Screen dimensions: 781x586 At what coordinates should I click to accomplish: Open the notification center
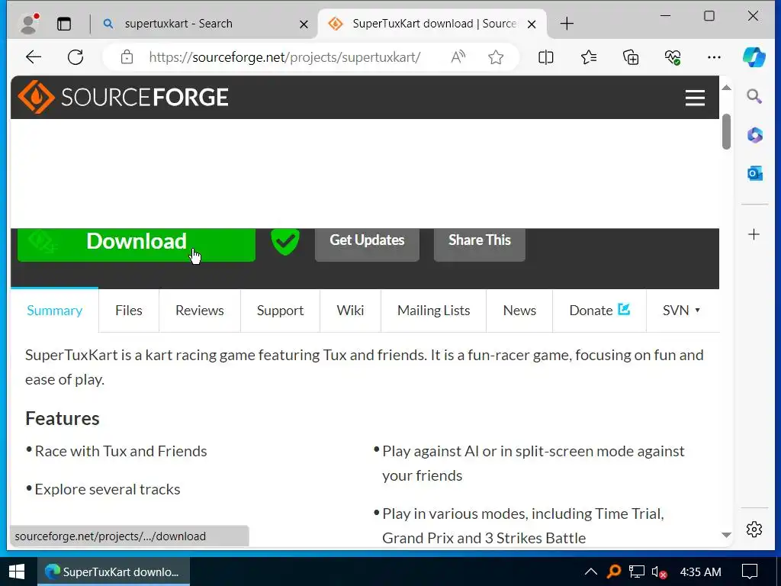pos(750,572)
